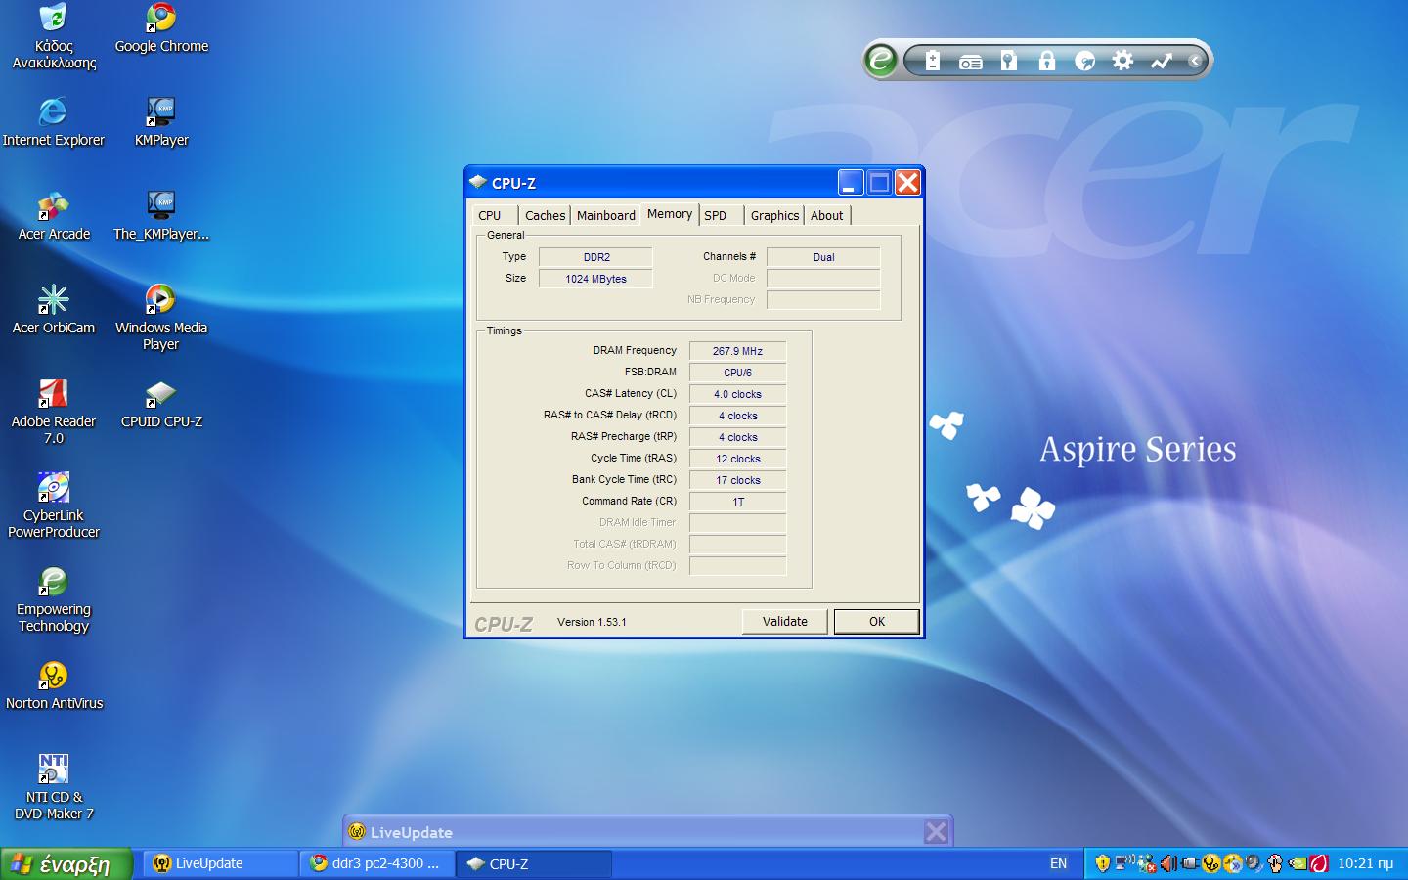Click the DRAM Frequency value field
Screen dimensions: 1408x880
coord(737,351)
